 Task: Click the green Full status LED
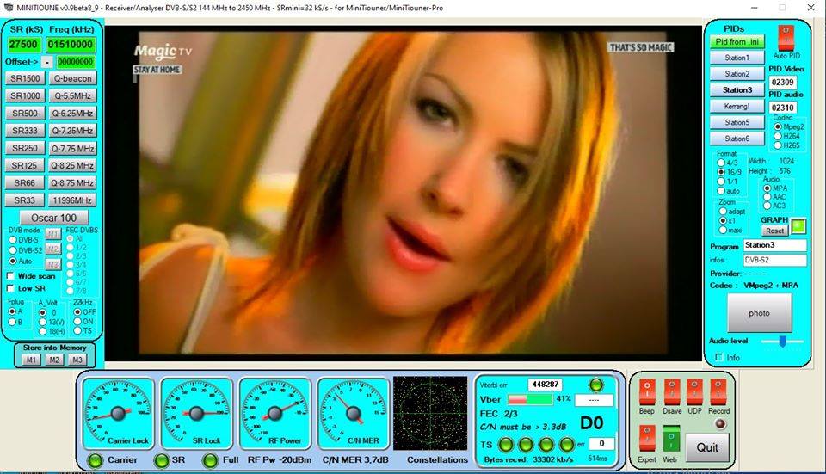[x=210, y=460]
